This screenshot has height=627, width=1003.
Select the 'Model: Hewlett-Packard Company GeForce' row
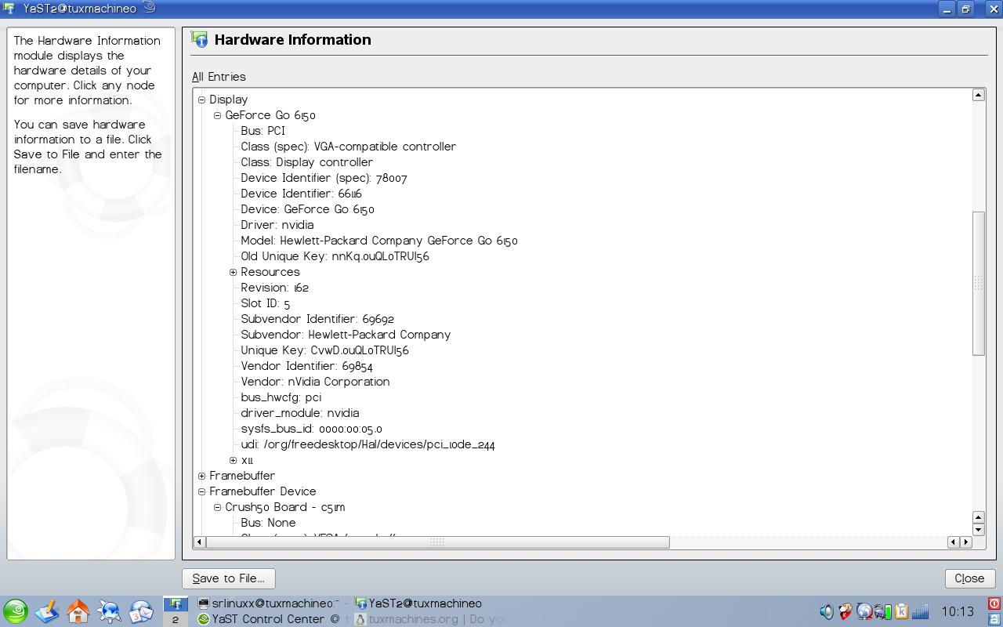(x=379, y=241)
